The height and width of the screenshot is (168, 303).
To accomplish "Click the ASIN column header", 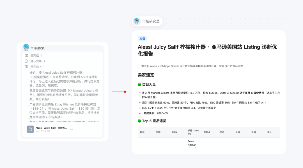I will [174, 132].
